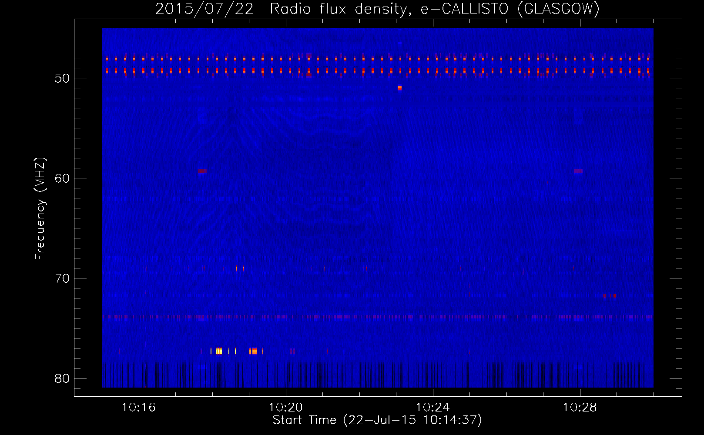Click the red spots near 72 MHz around 10:29

coord(610,296)
